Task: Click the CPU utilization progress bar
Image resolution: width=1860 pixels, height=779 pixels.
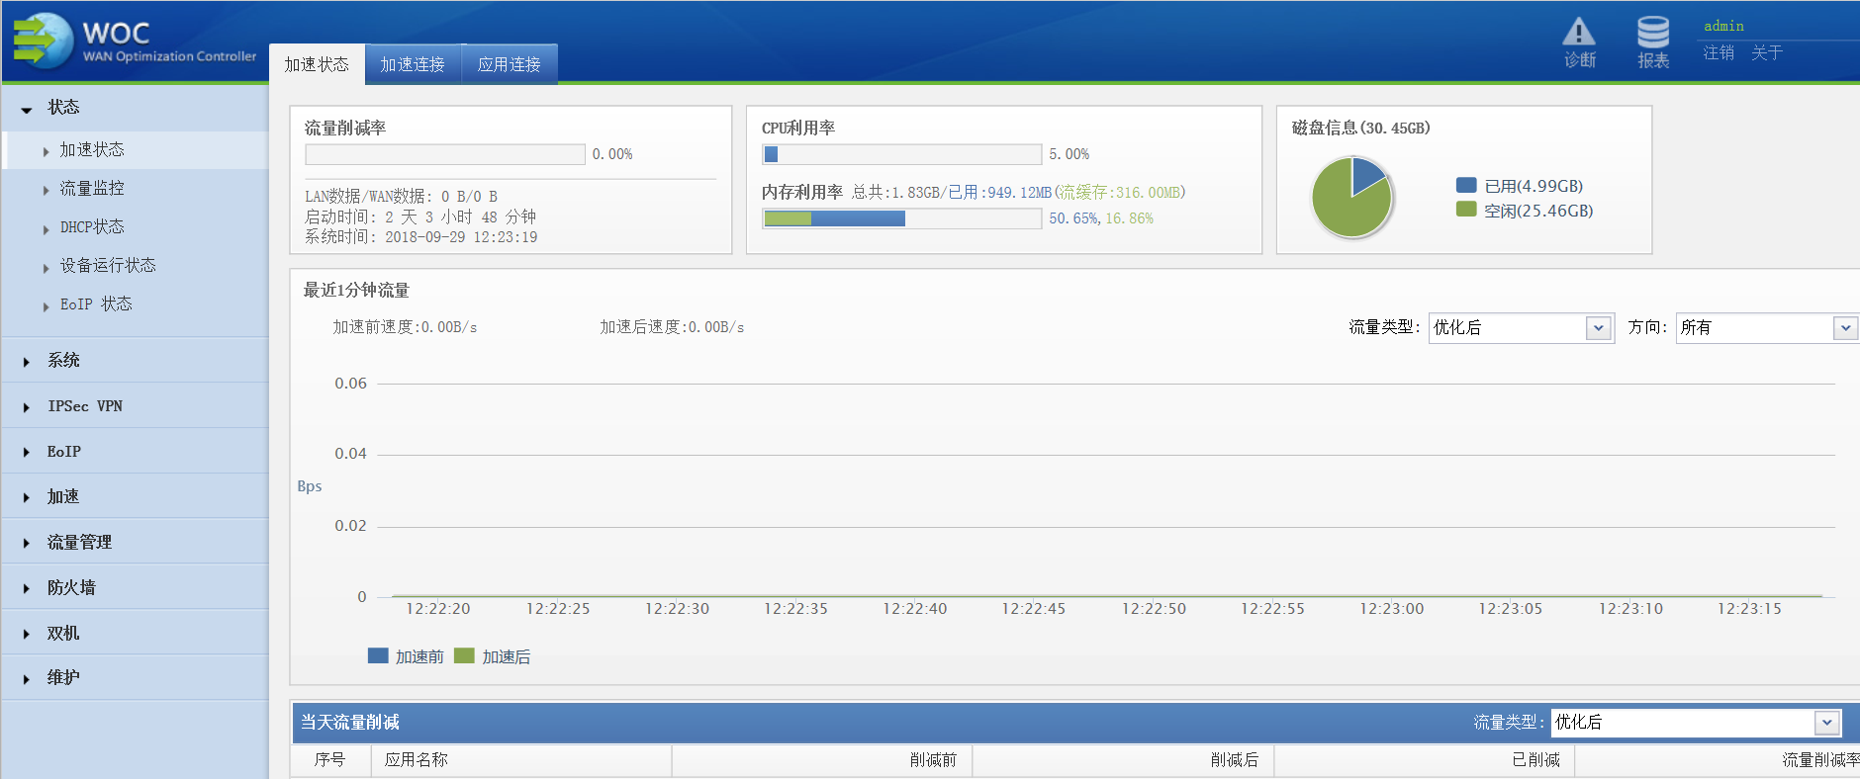Action: tap(901, 154)
